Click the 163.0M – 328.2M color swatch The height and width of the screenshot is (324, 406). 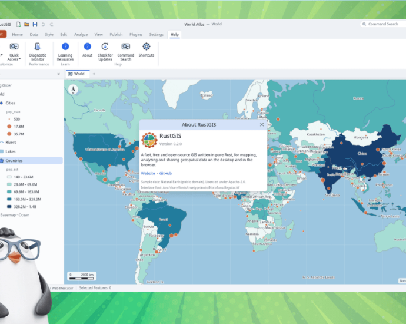coord(9,199)
